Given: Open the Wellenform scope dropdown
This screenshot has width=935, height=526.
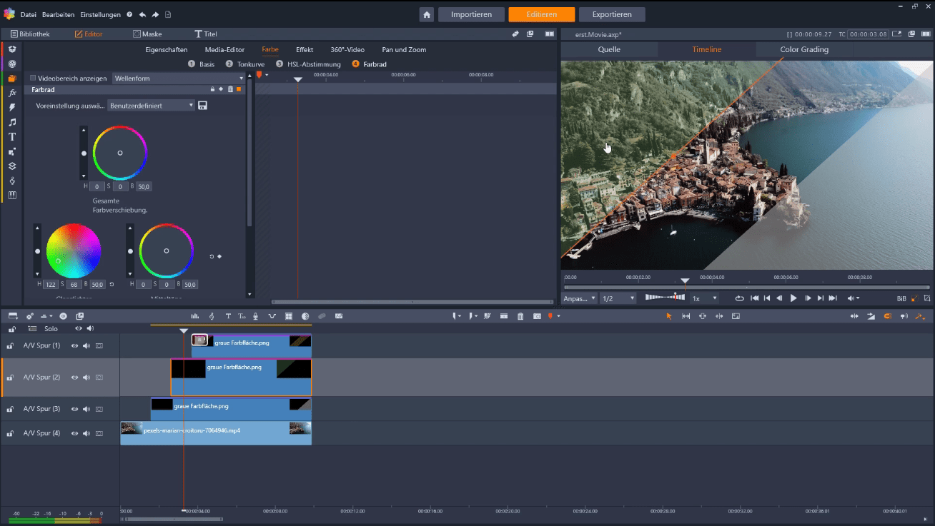Looking at the screenshot, I should [x=177, y=79].
